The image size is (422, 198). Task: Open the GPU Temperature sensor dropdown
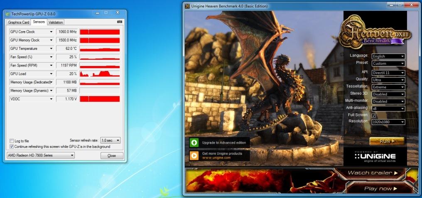pos(32,49)
